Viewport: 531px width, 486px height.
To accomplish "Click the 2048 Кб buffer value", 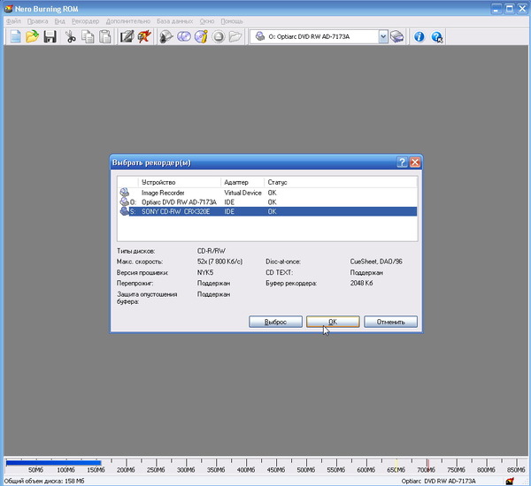I will tap(361, 283).
